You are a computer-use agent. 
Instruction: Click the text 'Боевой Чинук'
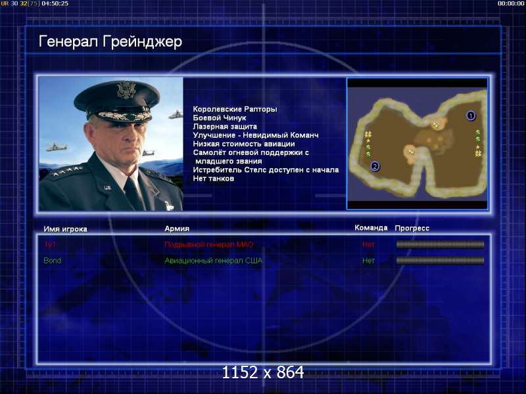click(220, 118)
